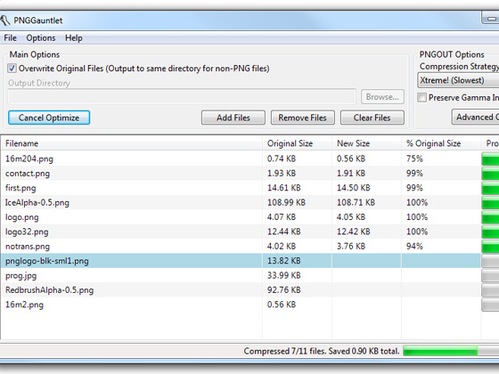Screen dimensions: 499x374
Task: Select the logo.png file row
Action: point(250,217)
